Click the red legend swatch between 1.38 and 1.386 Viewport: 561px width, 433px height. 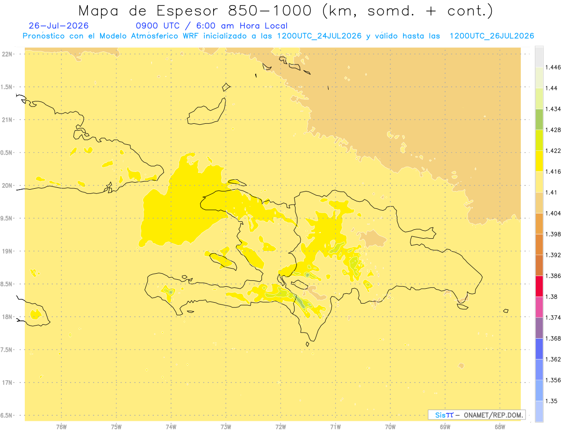tap(539, 286)
